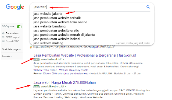This screenshot has height=100, width=172.
Task: Select suggestion 'jasa pembuatan website terbaik'
Action: (x=57, y=18)
